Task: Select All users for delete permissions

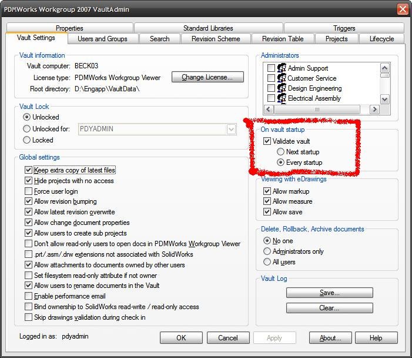Action: pos(267,262)
